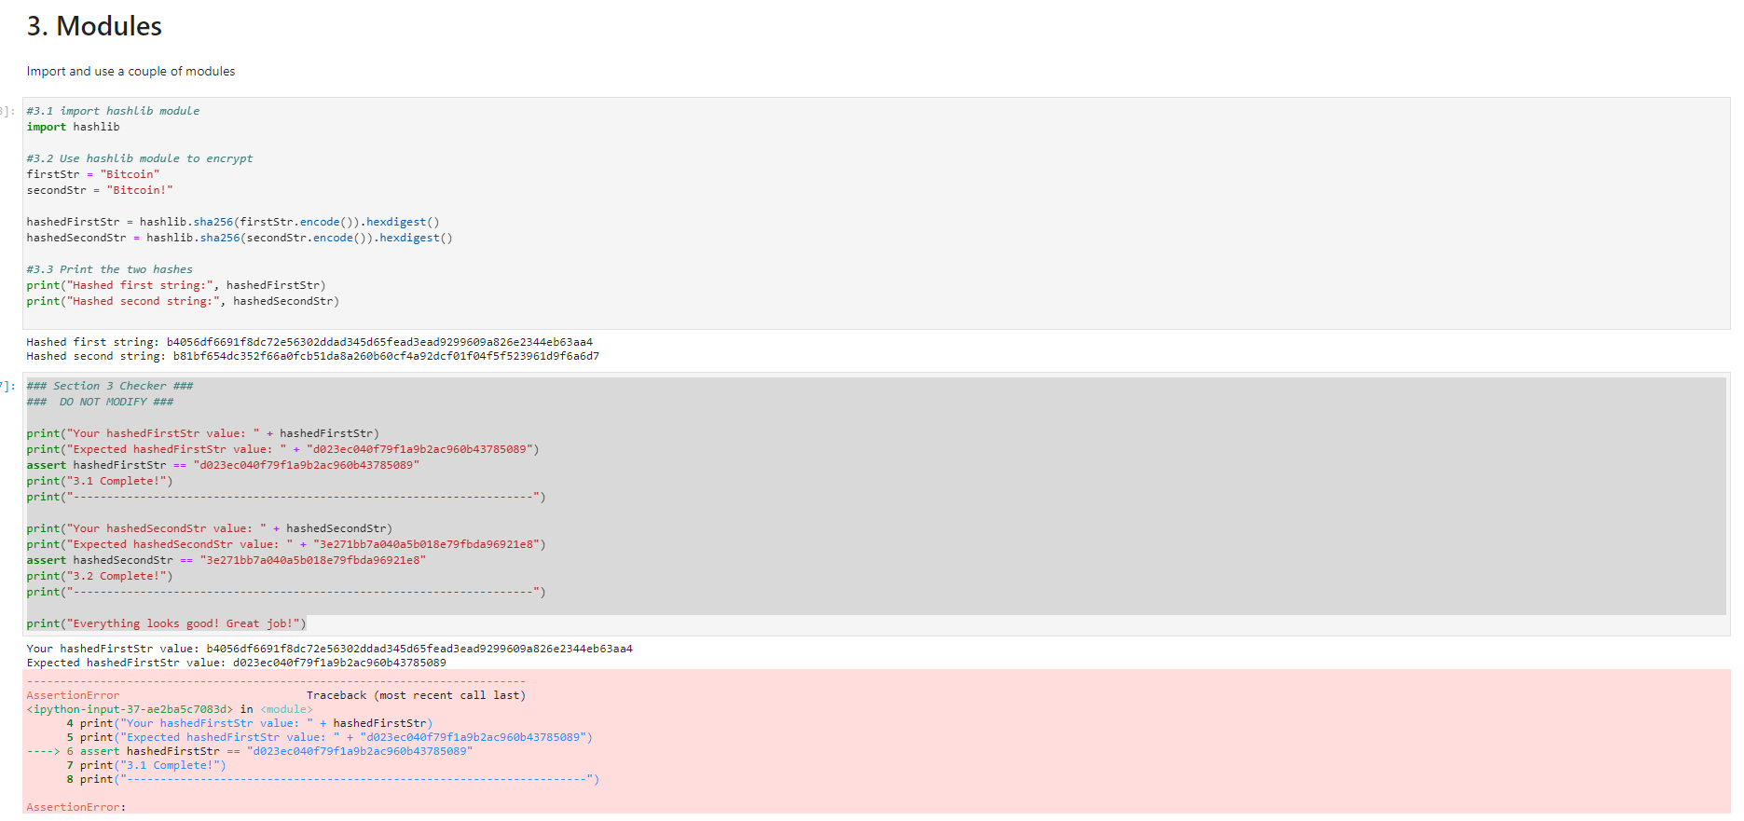Click the print '3.2 Complete!' code line

(x=100, y=576)
